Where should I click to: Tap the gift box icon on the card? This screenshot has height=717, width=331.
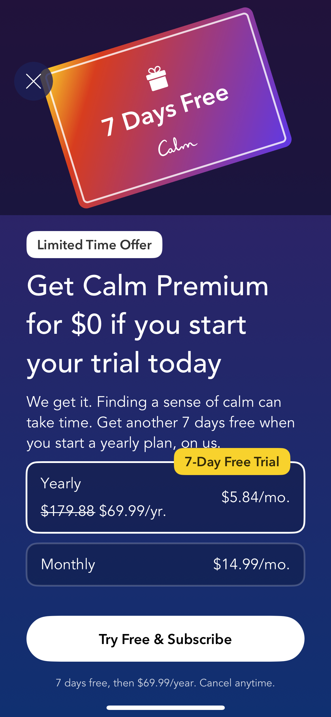click(157, 78)
